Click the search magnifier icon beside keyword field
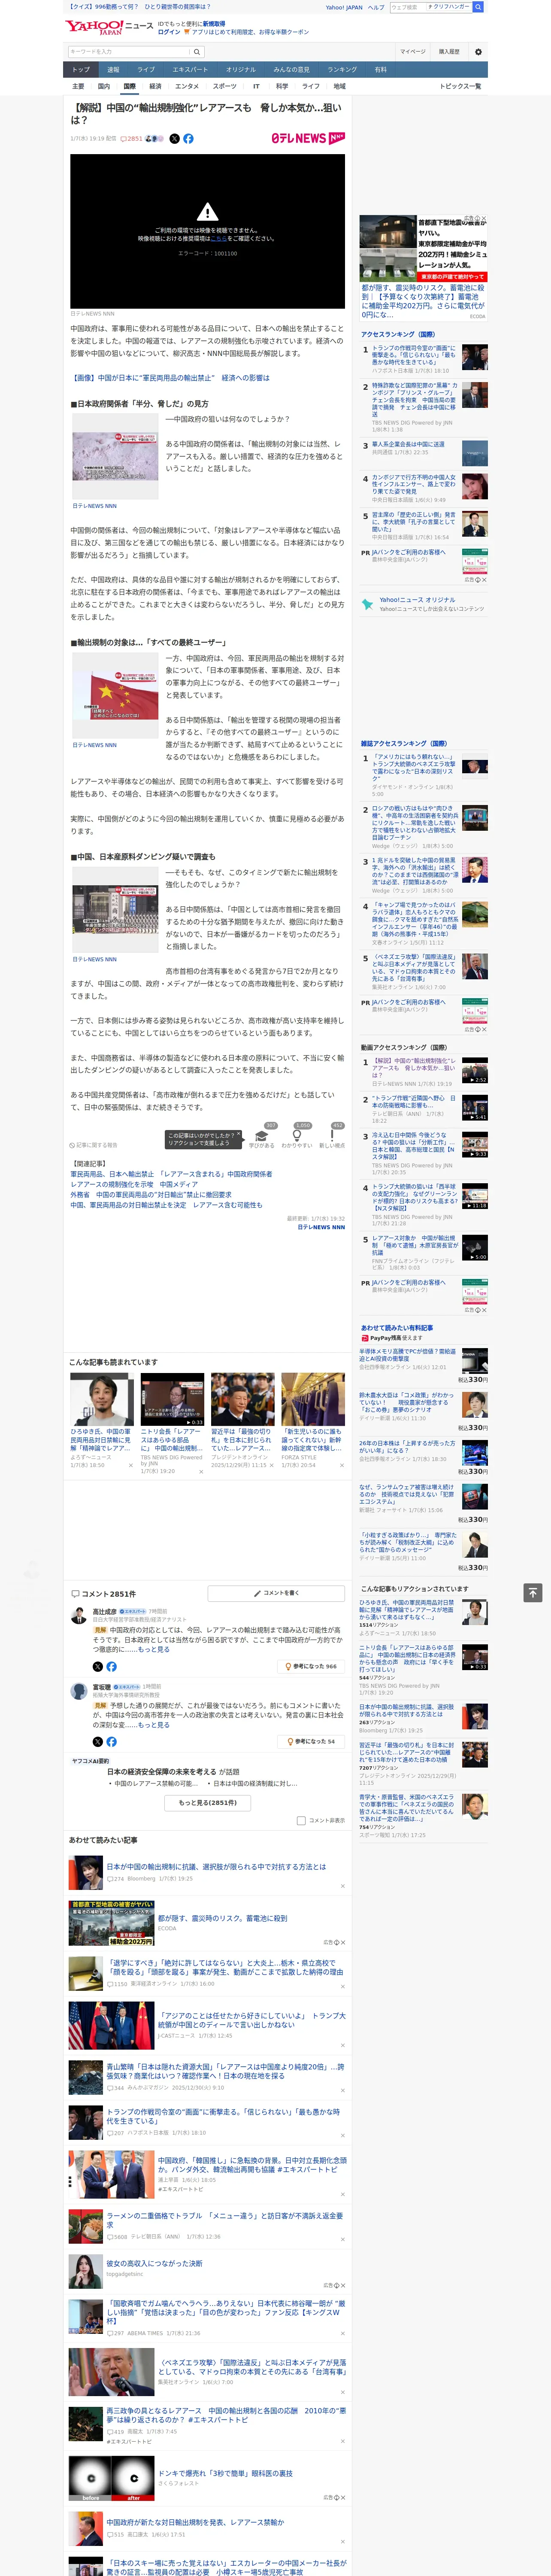 [x=197, y=52]
